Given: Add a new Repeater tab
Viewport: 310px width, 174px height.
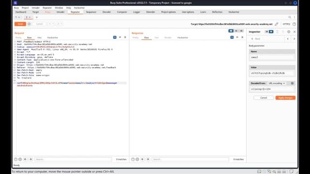Looking at the screenshot, I should pos(37,17).
